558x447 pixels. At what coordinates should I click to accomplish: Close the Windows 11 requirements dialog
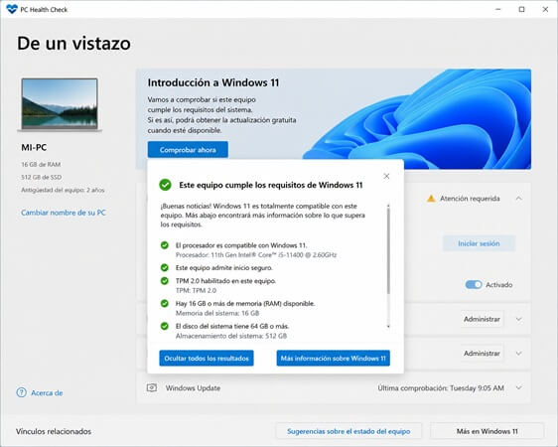pyautogui.click(x=386, y=176)
